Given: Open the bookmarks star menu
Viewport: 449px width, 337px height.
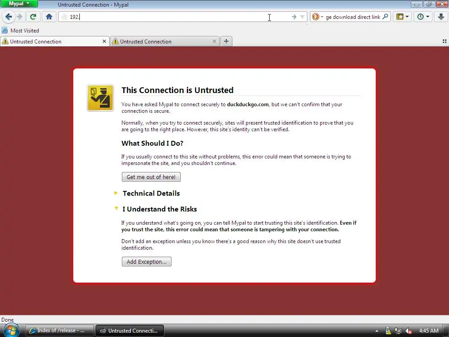Looking at the screenshot, I should click(403, 17).
